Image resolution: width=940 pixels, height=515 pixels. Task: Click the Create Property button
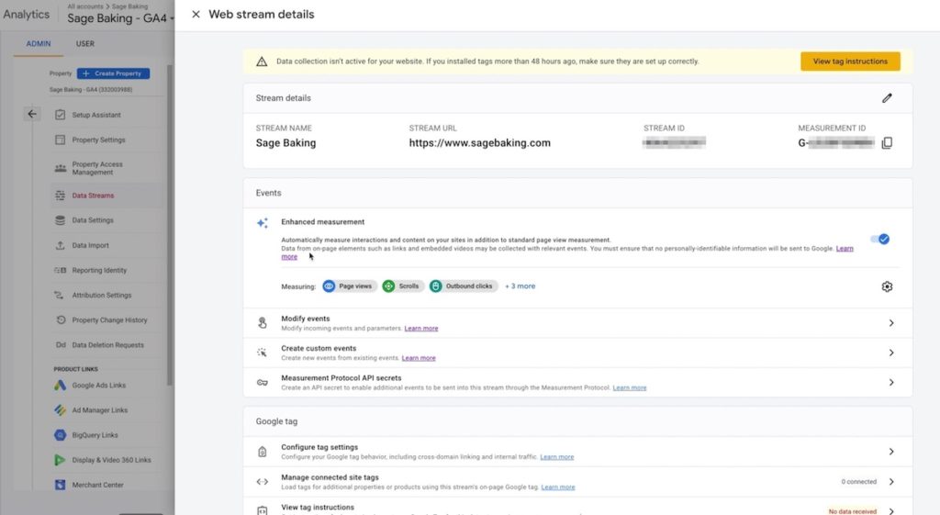[x=113, y=73]
